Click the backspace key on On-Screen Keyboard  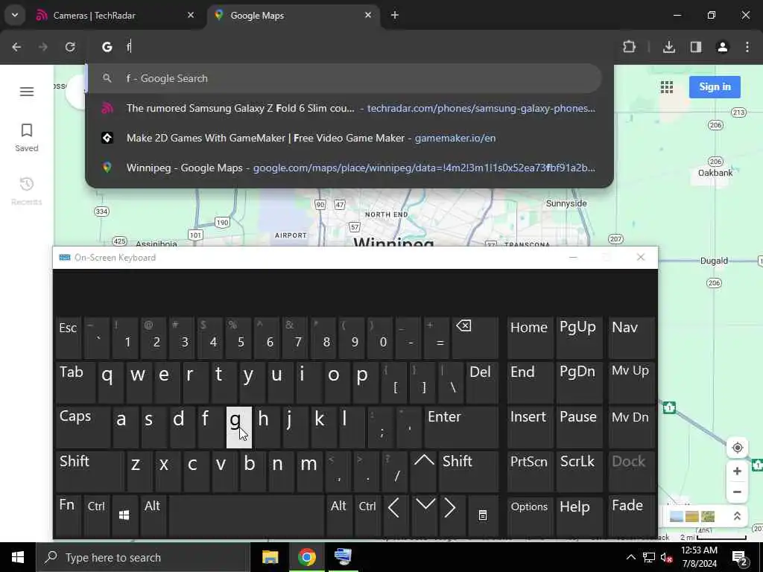pos(475,337)
